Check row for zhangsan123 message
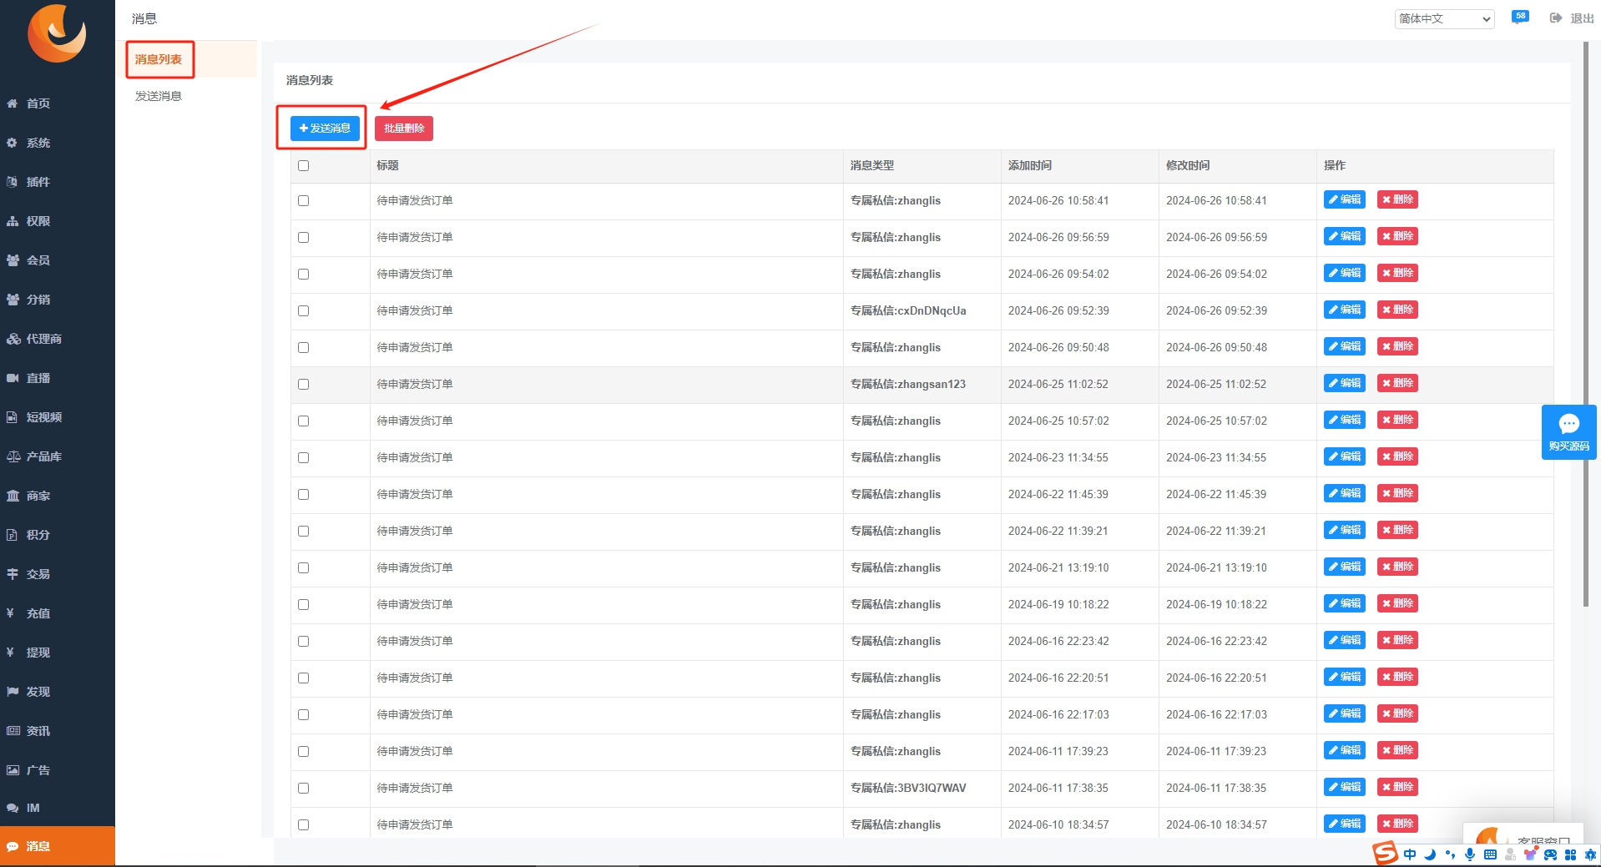 [x=303, y=385]
